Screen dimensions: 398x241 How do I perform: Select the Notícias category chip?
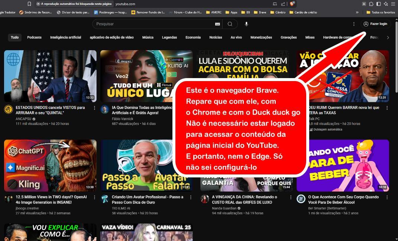coord(216,37)
